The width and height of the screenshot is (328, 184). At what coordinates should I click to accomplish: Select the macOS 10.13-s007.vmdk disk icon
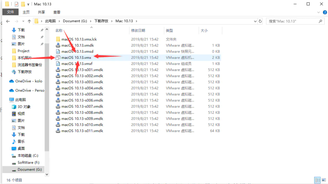pos(58,106)
